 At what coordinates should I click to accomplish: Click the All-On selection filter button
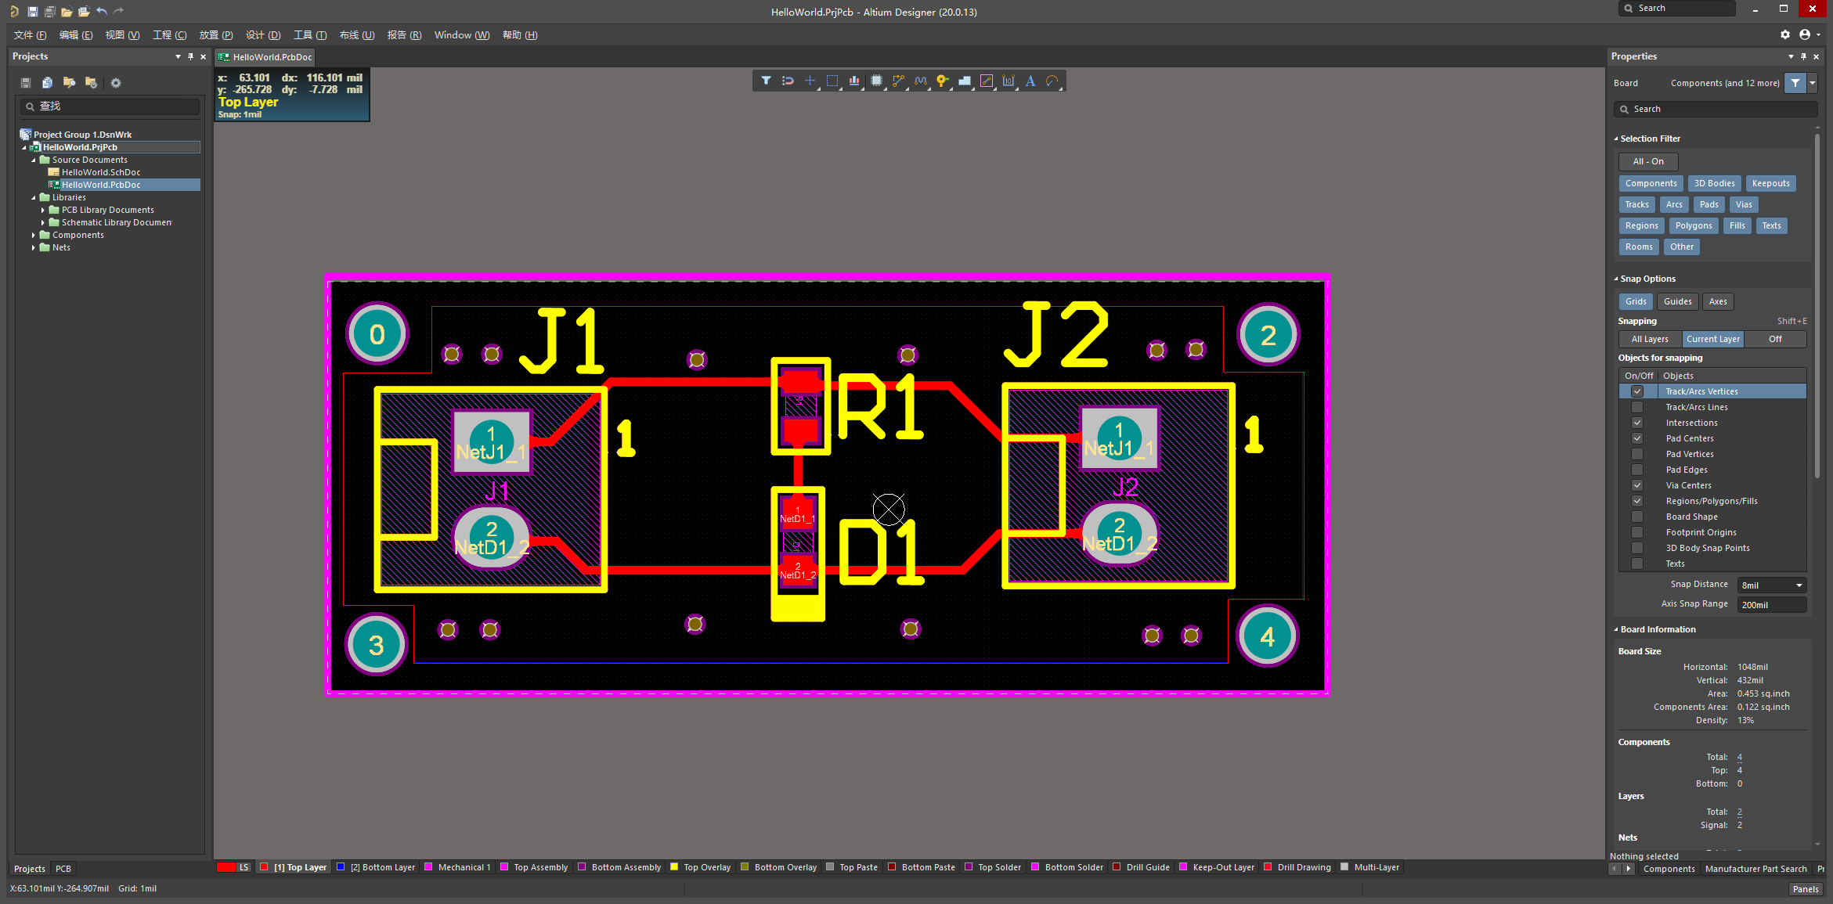1647,161
